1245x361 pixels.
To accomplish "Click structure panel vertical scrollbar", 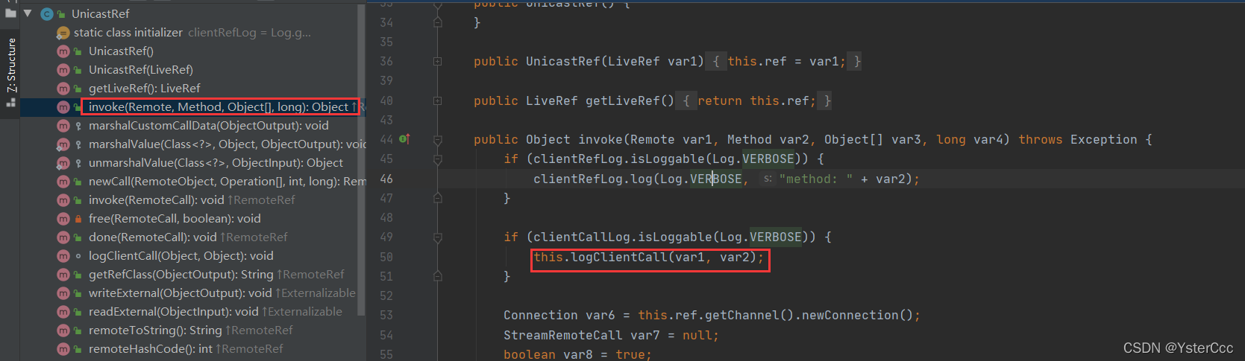I will click(362, 160).
